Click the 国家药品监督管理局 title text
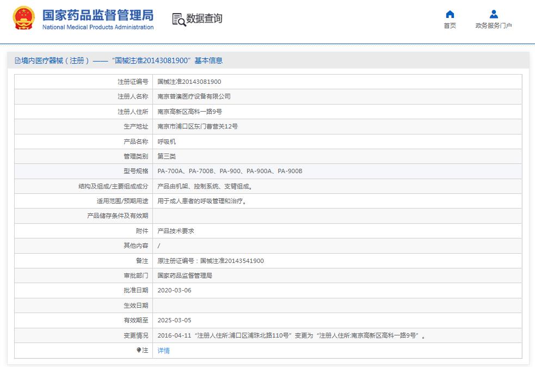535x367 pixels. (98, 14)
